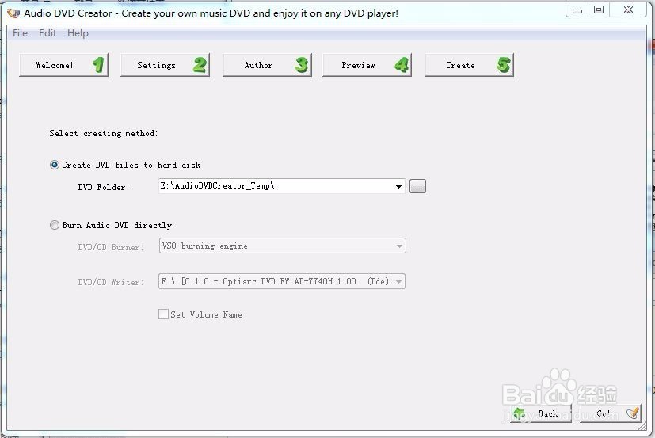The width and height of the screenshot is (655, 438).
Task: Click the 'DVD/CD Writer:' label
Action: [x=111, y=282]
